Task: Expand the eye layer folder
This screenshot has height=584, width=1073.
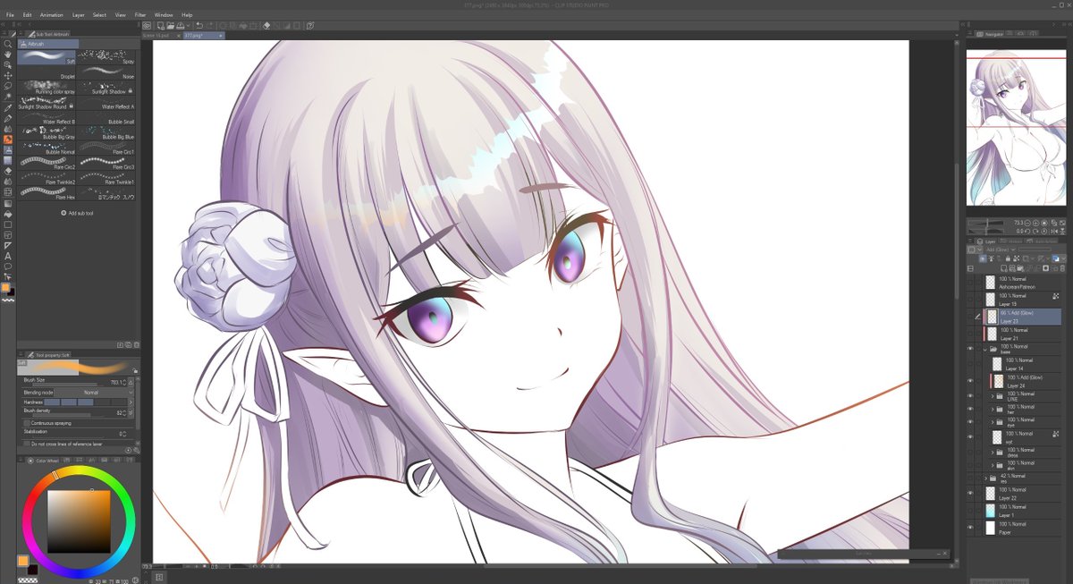Action: [x=992, y=421]
